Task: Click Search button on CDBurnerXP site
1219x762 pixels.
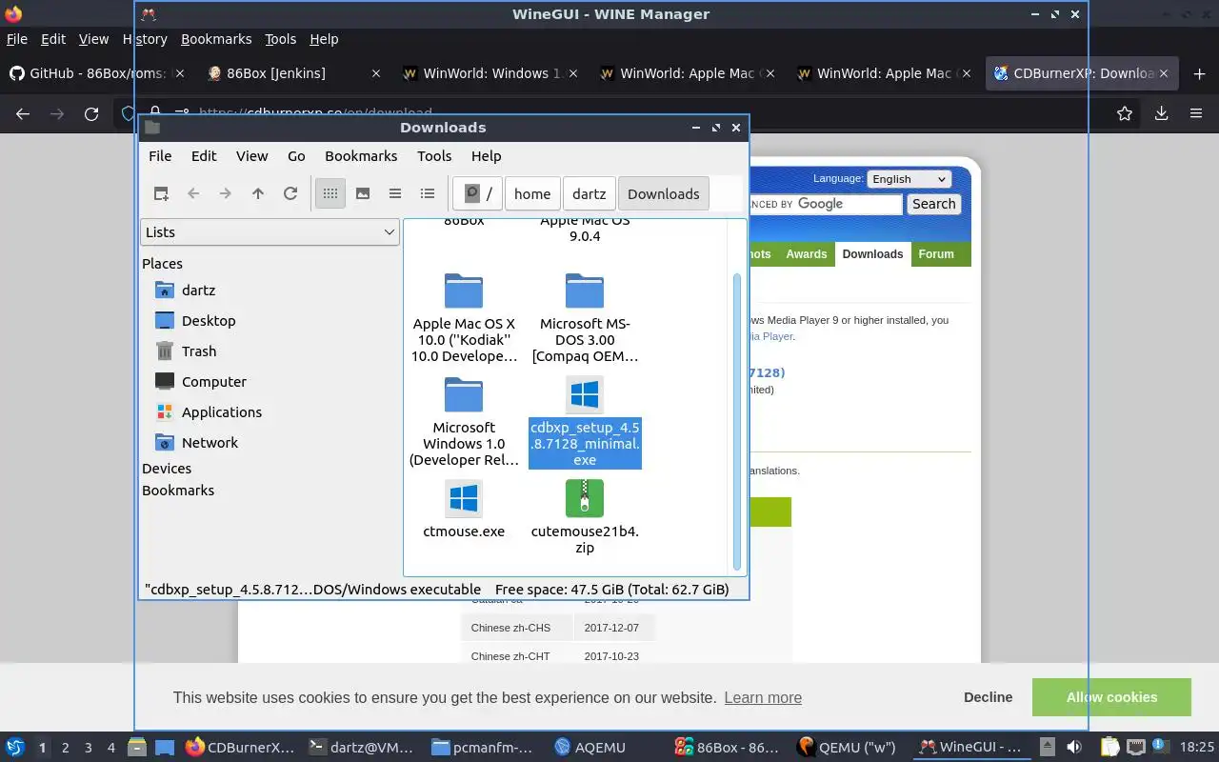Action: click(933, 204)
